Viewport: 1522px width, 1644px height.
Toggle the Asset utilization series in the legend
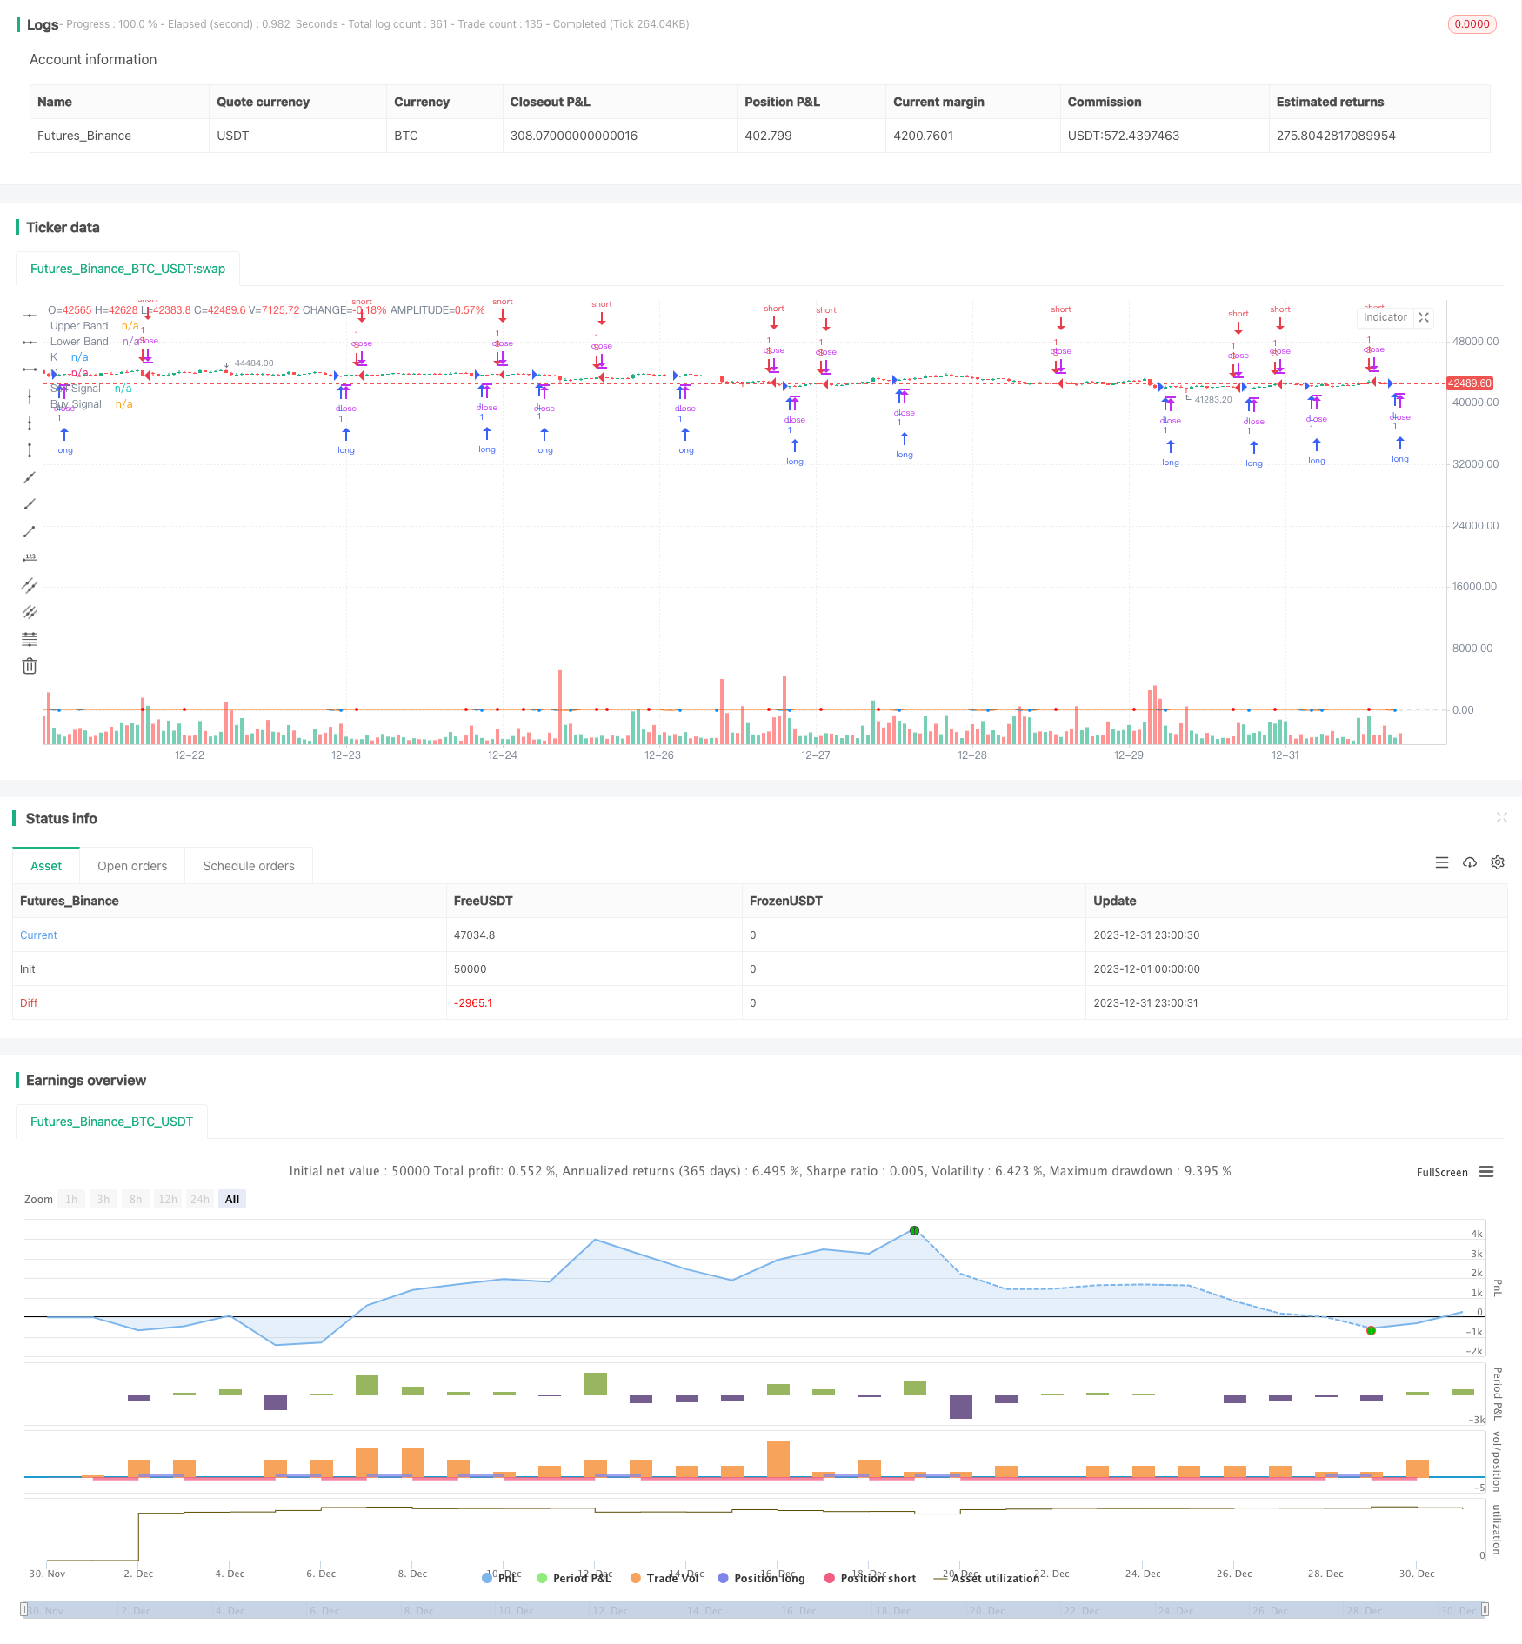[x=986, y=1578]
